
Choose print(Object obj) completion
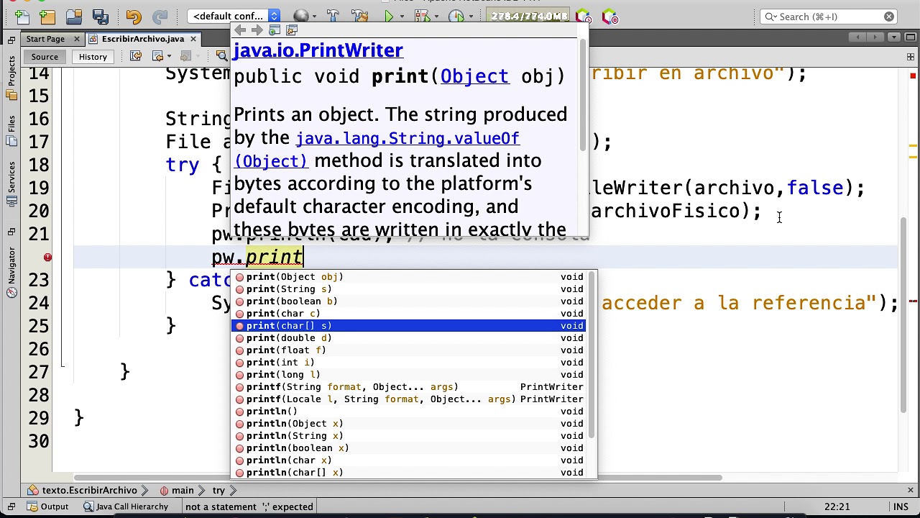[x=408, y=277]
